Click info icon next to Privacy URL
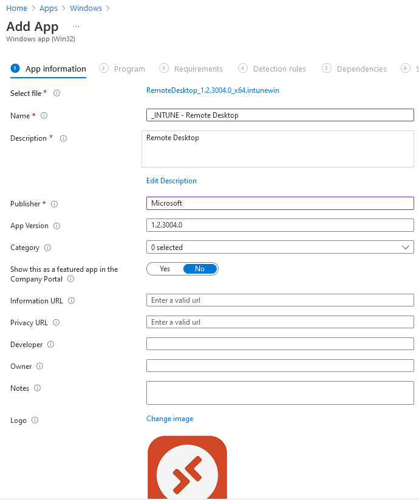The width and height of the screenshot is (419, 500). coord(56,322)
